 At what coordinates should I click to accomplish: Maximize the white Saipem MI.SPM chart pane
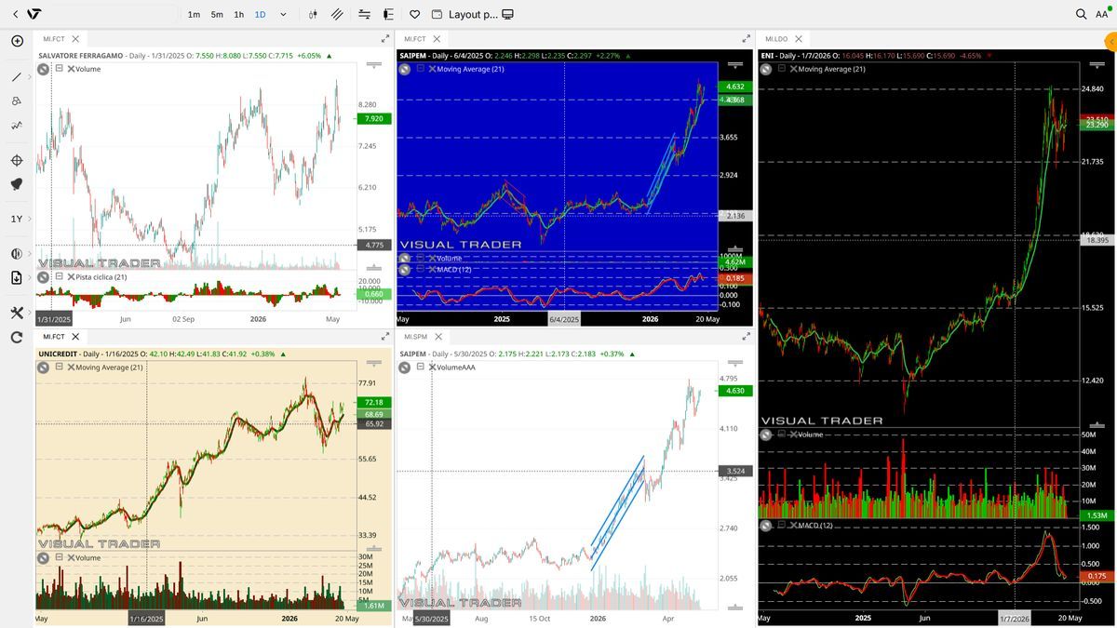coord(746,336)
